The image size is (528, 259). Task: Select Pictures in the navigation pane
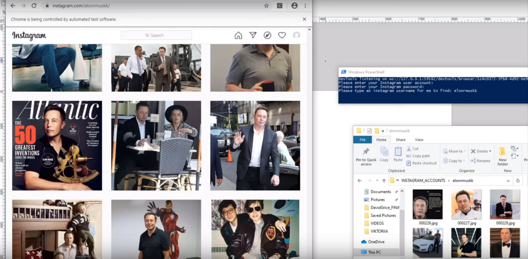(x=377, y=200)
